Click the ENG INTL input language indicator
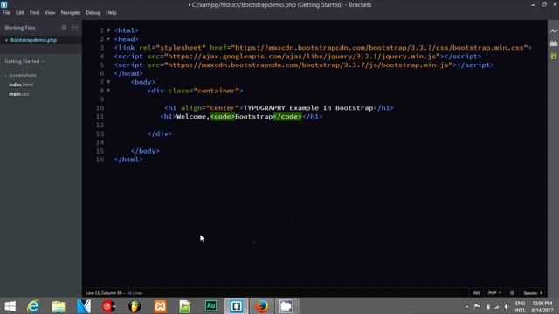 coord(521,306)
